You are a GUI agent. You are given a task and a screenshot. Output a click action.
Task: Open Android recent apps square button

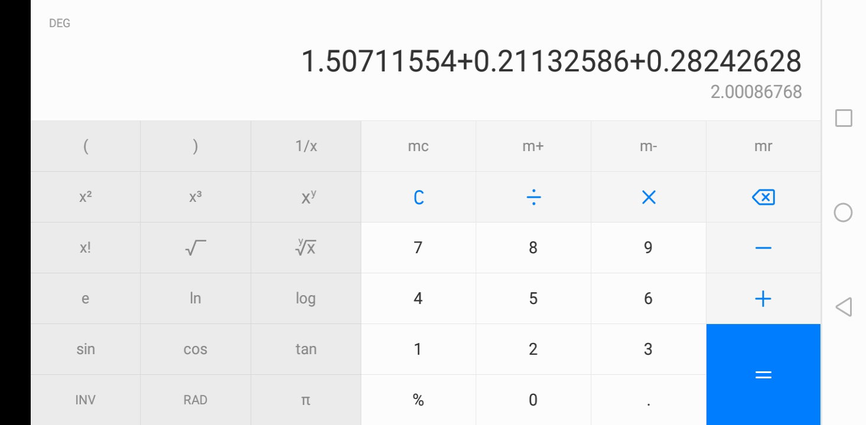844,118
